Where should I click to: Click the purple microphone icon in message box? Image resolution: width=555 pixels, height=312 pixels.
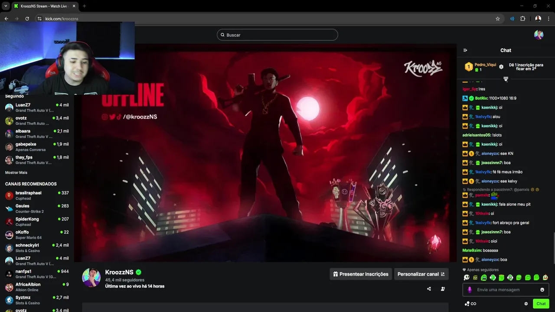point(470,290)
